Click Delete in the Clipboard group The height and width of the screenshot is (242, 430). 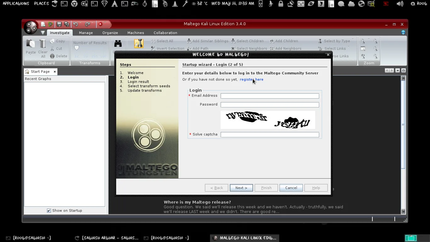tap(59, 56)
